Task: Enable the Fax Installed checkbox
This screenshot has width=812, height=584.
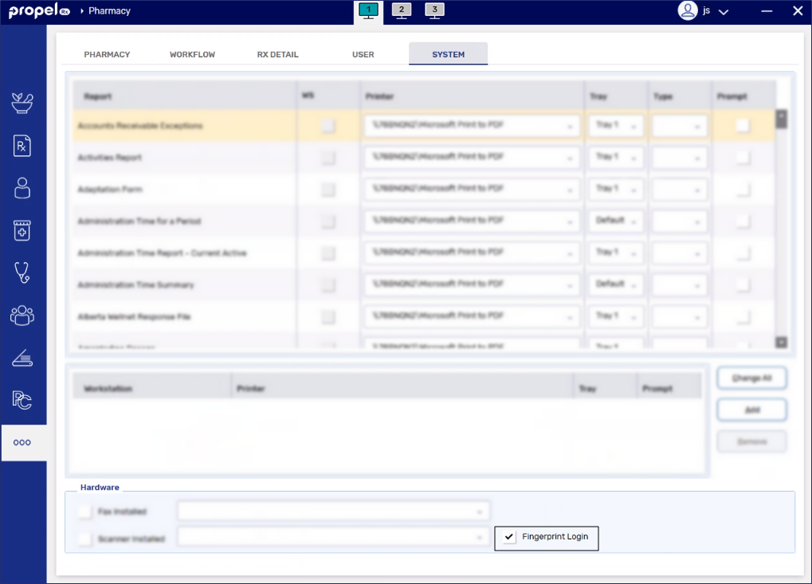Action: (x=85, y=511)
